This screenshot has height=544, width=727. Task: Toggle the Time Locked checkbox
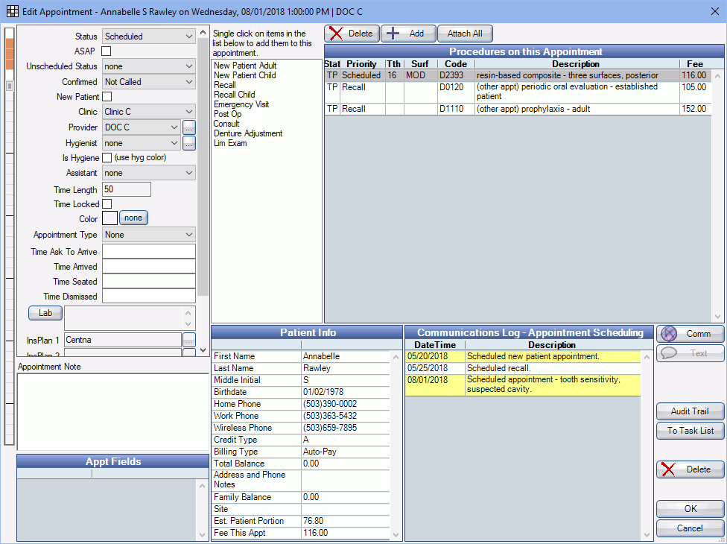coord(107,204)
